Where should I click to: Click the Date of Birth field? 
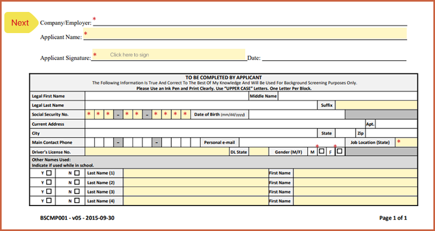pos(297,114)
